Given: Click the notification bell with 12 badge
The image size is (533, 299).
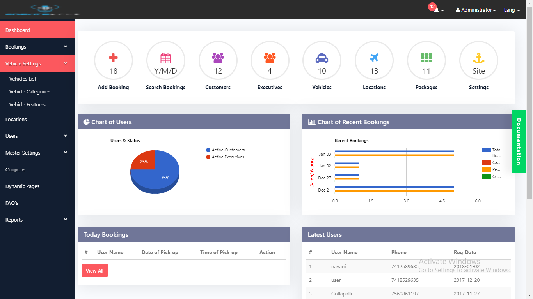Looking at the screenshot, I should [x=437, y=10].
